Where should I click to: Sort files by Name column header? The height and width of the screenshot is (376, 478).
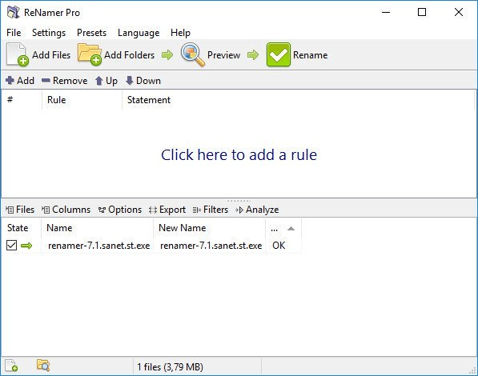point(97,228)
